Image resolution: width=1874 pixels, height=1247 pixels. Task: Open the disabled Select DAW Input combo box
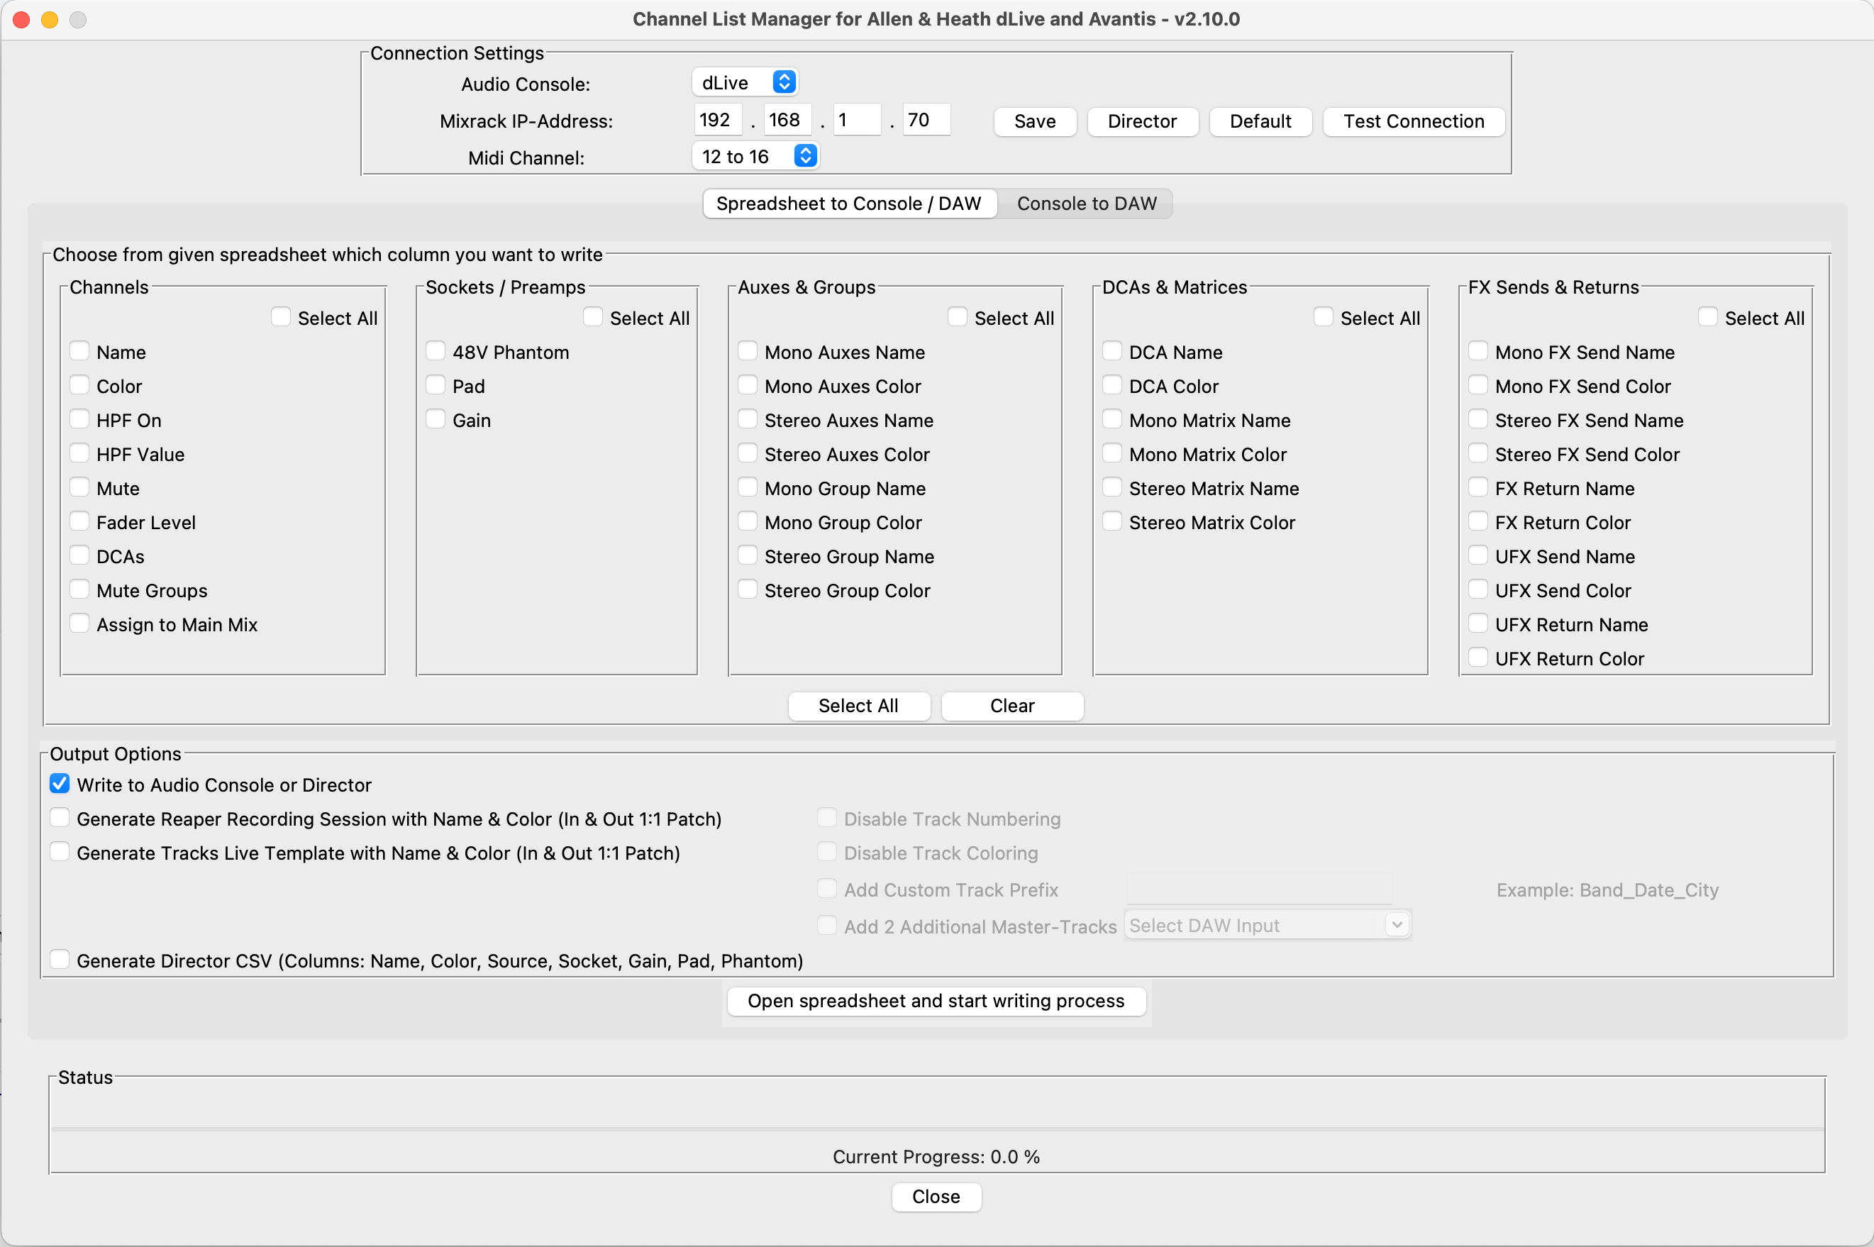(x=1268, y=926)
